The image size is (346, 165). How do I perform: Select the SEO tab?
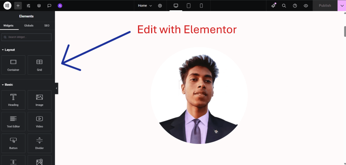(47, 26)
